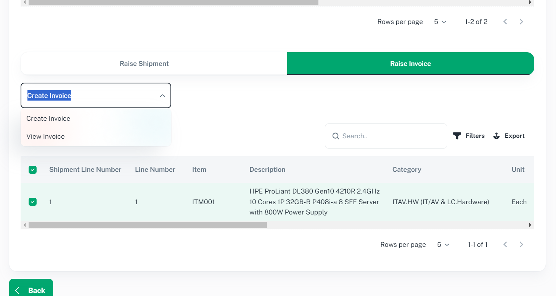Select the Raise Invoice tab

tap(410, 64)
